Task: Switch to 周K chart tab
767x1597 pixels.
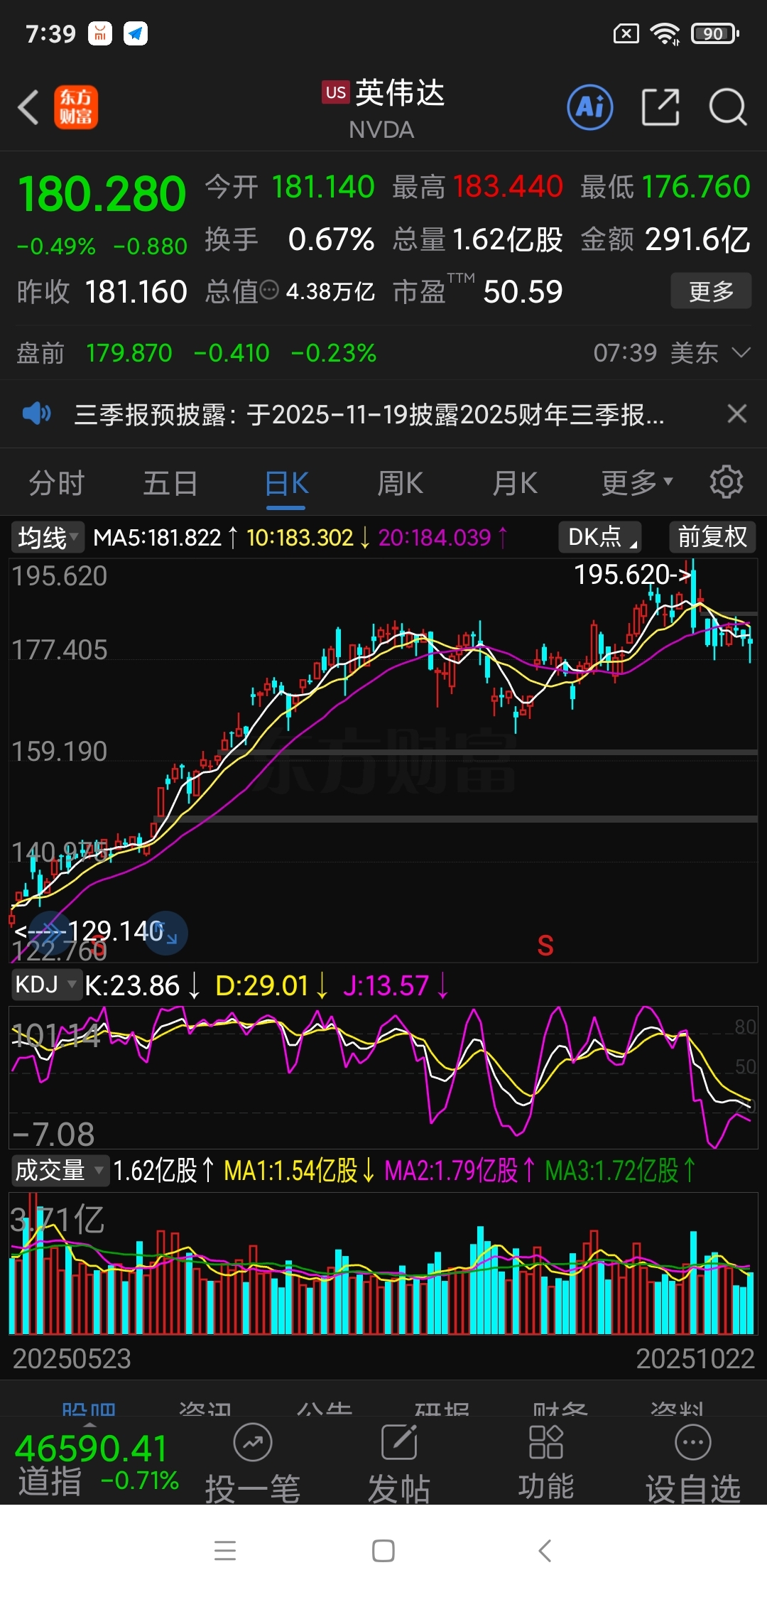Action: (x=400, y=484)
